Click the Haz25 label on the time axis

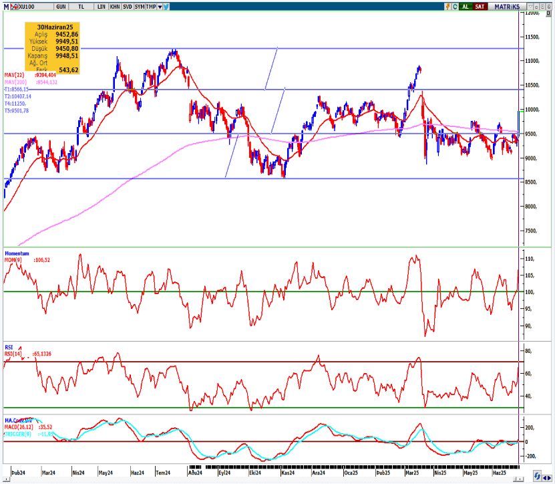(499, 473)
